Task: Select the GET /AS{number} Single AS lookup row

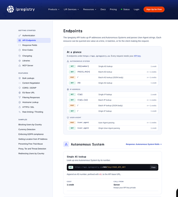Action: [x=112, y=66]
